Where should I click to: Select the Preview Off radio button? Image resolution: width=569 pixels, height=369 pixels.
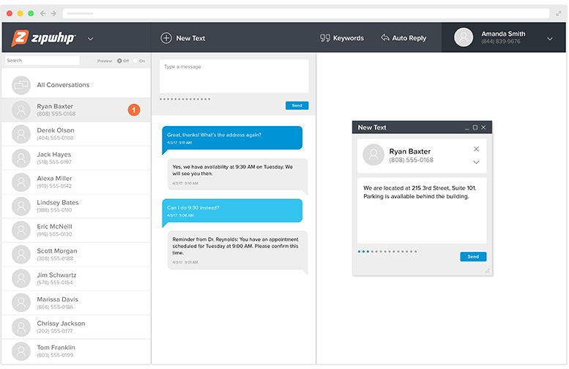click(119, 61)
